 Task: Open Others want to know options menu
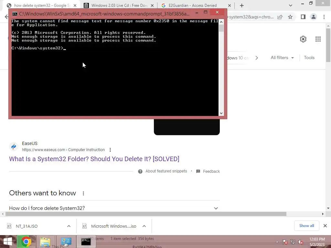pos(83,193)
